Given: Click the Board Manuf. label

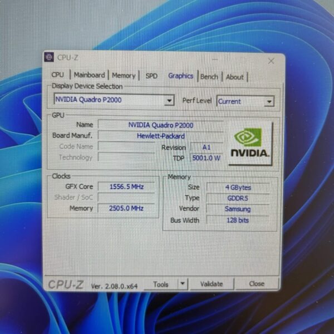Looking at the screenshot, I should tap(72, 135).
